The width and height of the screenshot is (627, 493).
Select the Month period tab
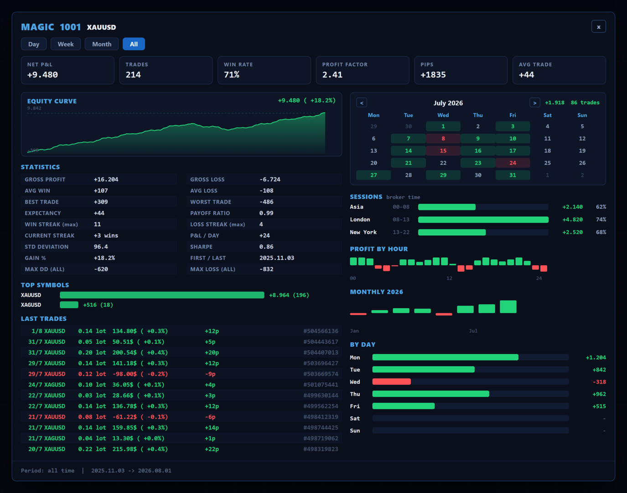pos(102,44)
